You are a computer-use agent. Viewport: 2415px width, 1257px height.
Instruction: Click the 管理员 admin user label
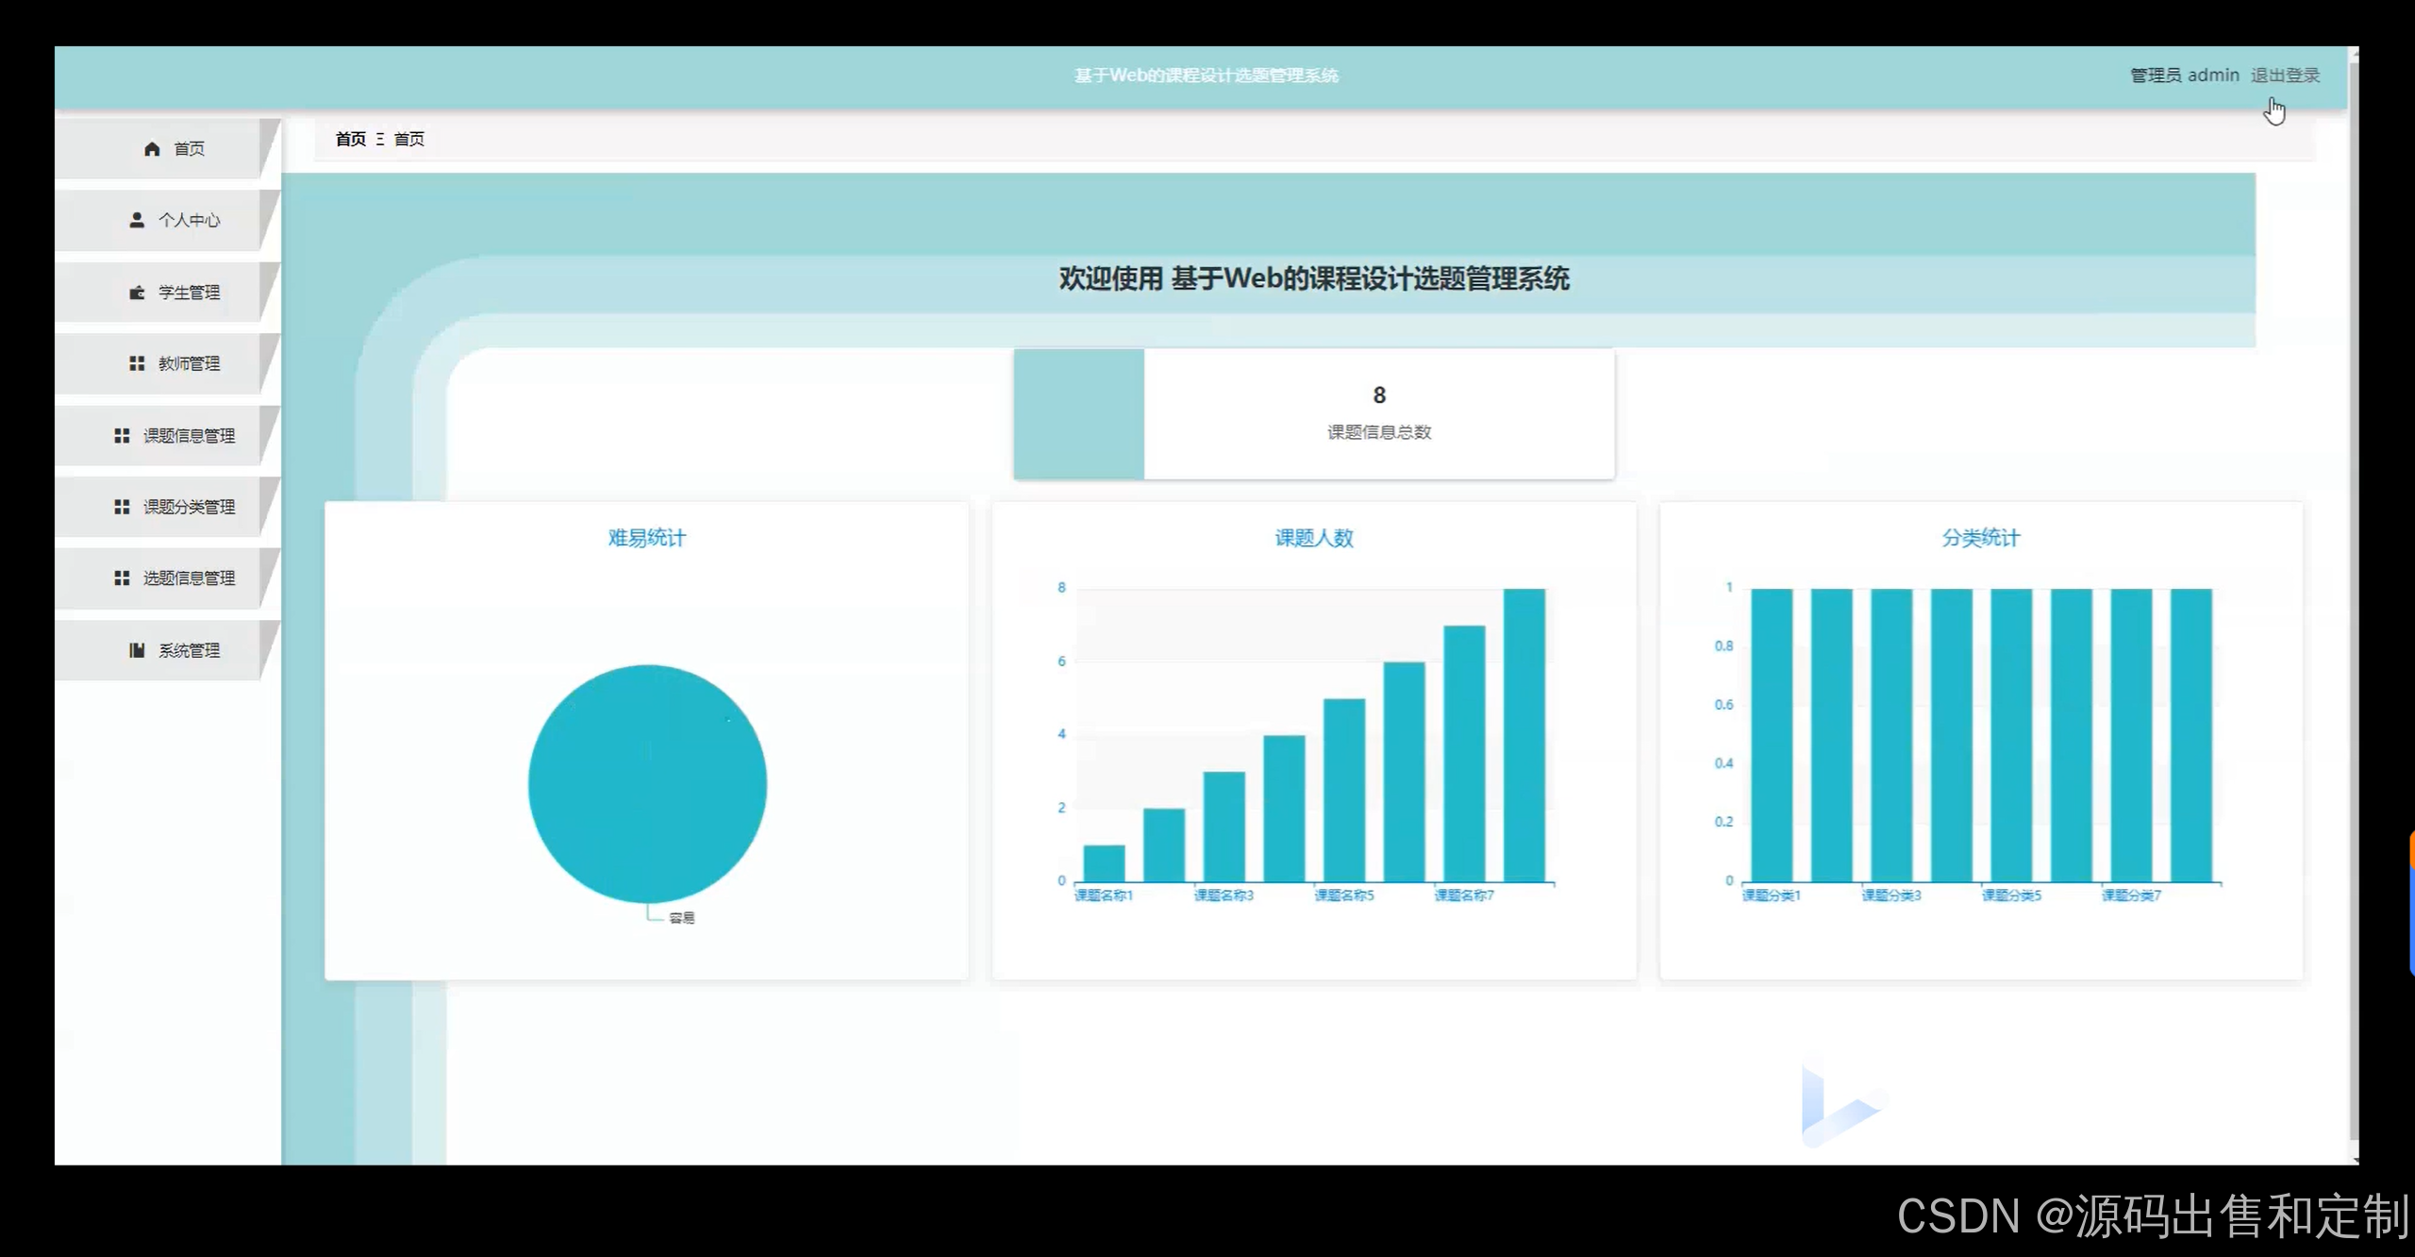click(2184, 75)
